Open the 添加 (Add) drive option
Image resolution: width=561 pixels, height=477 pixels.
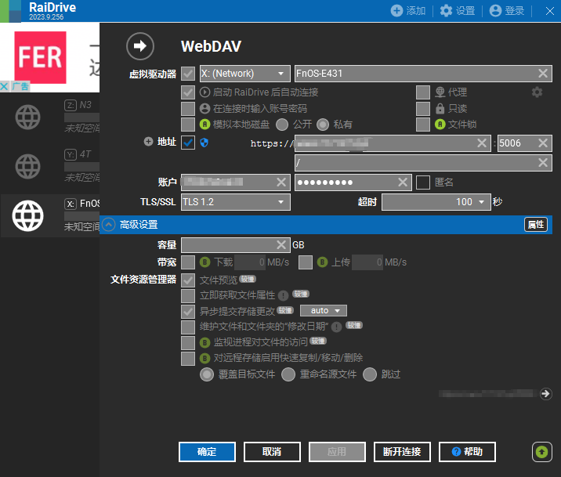(x=408, y=11)
